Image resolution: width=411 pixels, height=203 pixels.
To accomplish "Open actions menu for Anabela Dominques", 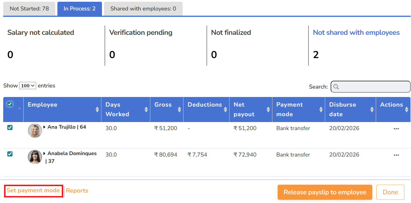I will pyautogui.click(x=396, y=155).
